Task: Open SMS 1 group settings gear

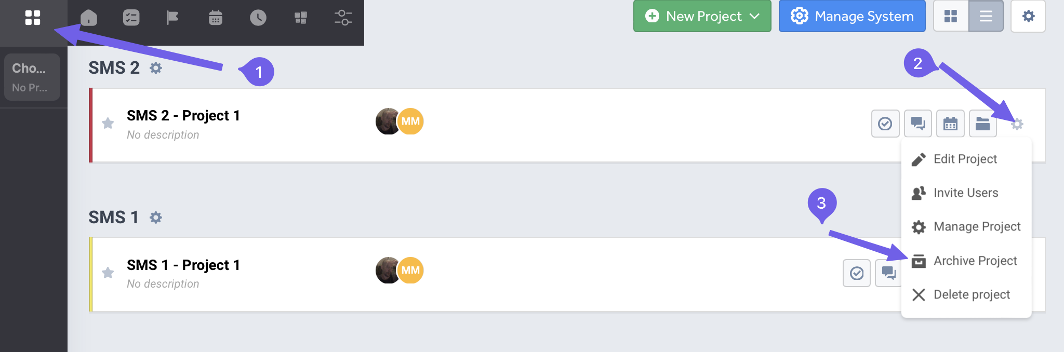Action: click(x=156, y=218)
